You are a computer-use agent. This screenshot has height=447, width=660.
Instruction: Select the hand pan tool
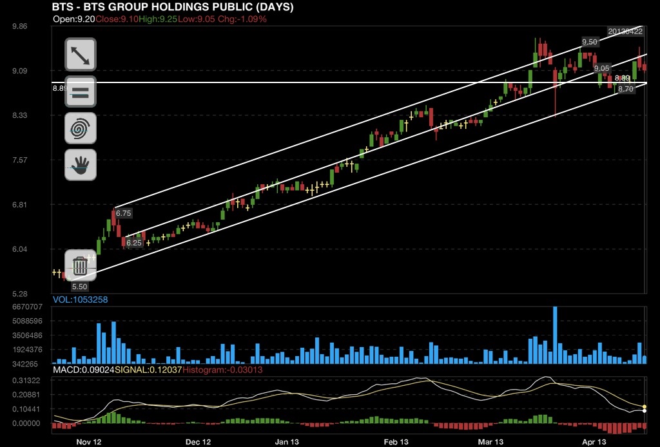pos(81,165)
